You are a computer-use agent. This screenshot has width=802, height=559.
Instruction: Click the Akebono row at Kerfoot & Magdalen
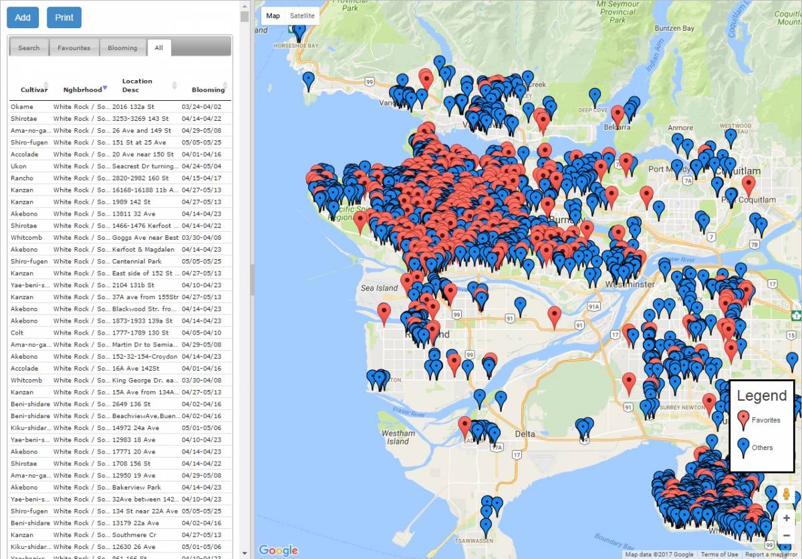coord(120,250)
